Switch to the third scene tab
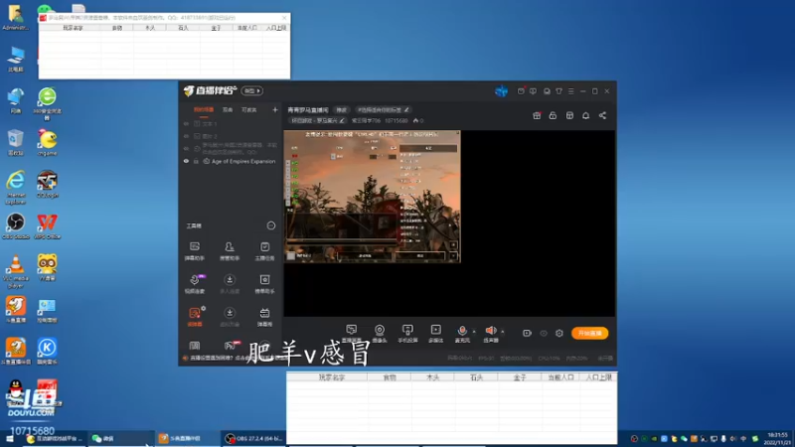Image resolution: width=795 pixels, height=447 pixels. (x=249, y=109)
